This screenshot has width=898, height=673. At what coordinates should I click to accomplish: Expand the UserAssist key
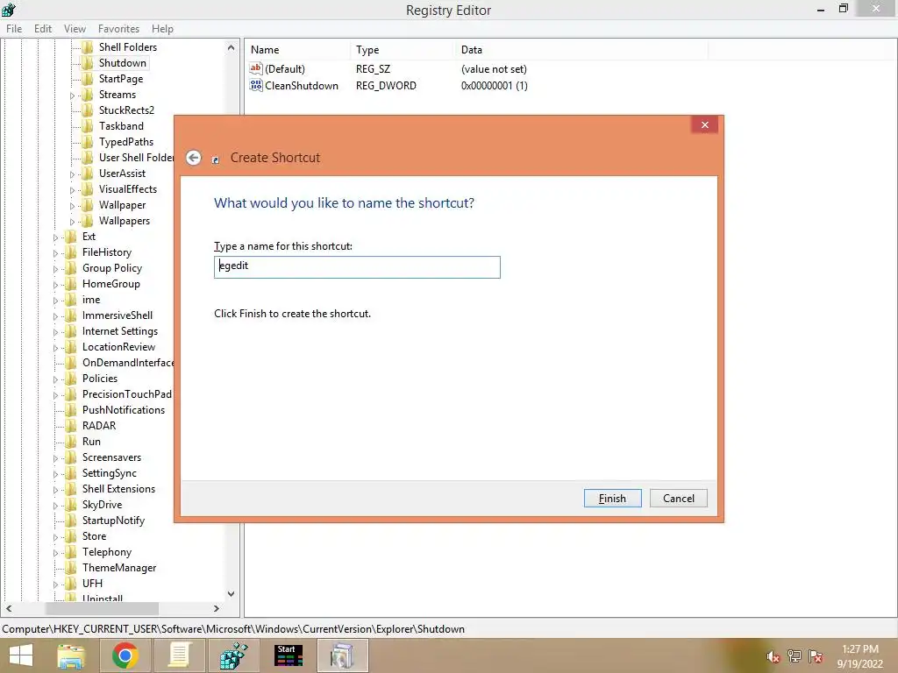point(72,174)
